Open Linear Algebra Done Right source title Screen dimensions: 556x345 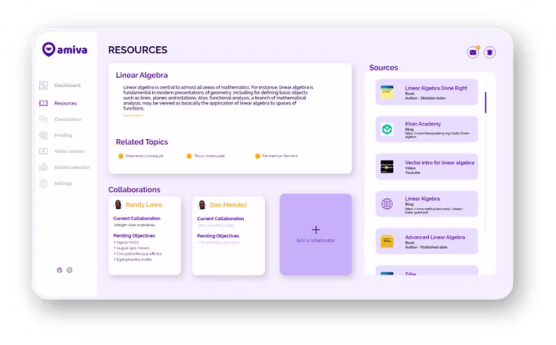pos(436,88)
